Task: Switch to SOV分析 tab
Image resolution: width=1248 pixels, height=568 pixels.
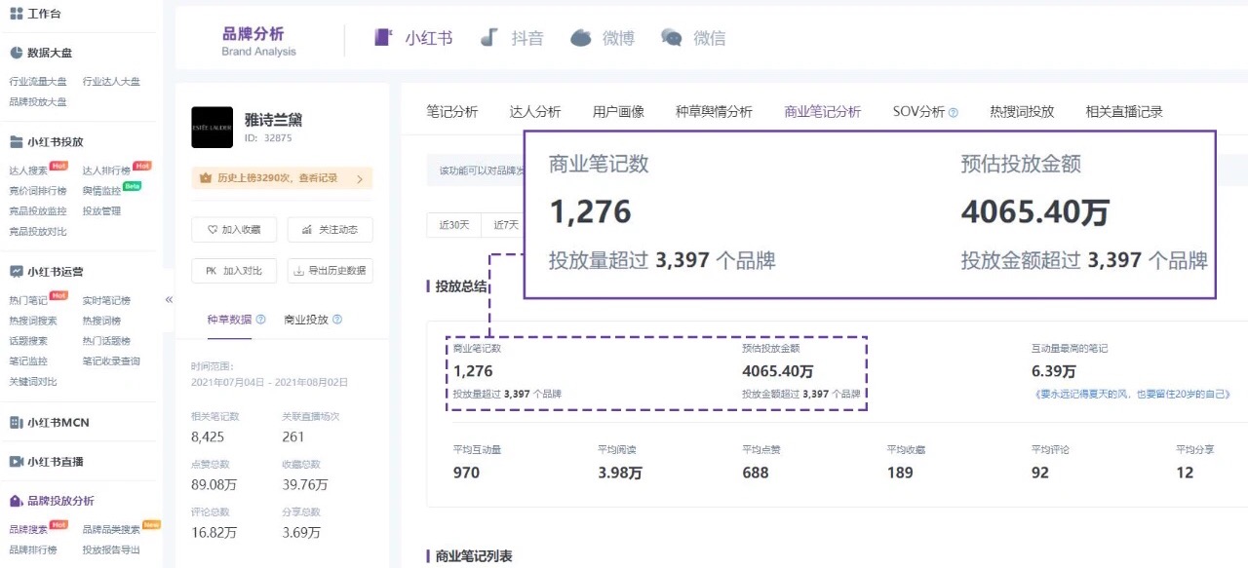Action: (x=918, y=112)
